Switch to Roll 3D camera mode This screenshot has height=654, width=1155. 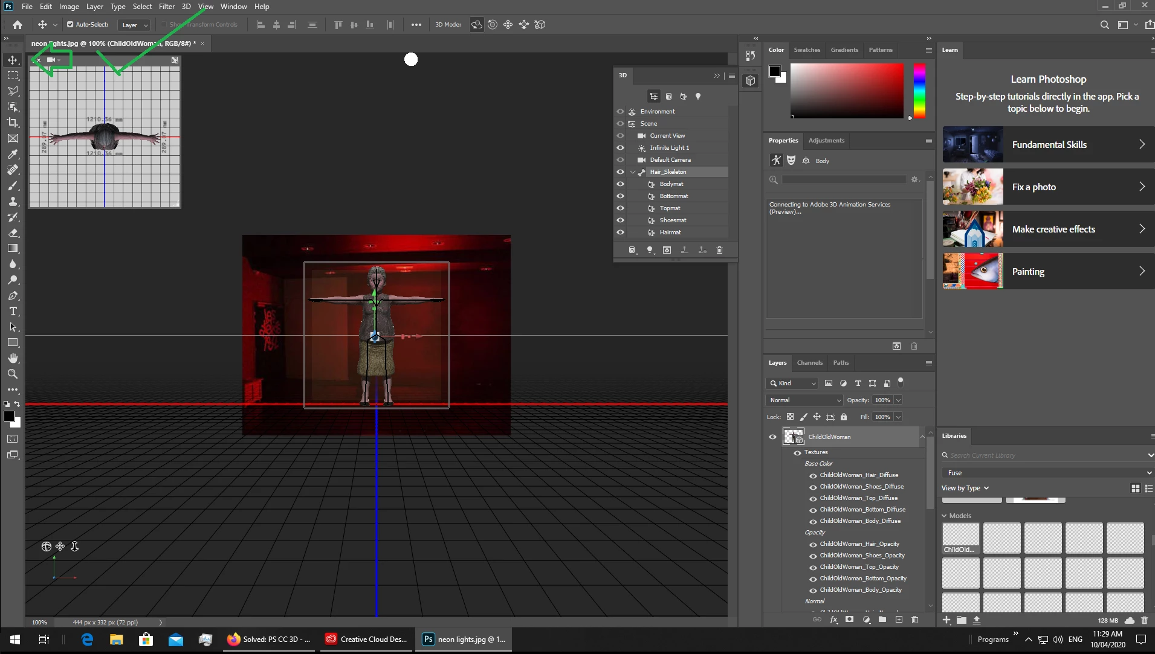coord(493,25)
